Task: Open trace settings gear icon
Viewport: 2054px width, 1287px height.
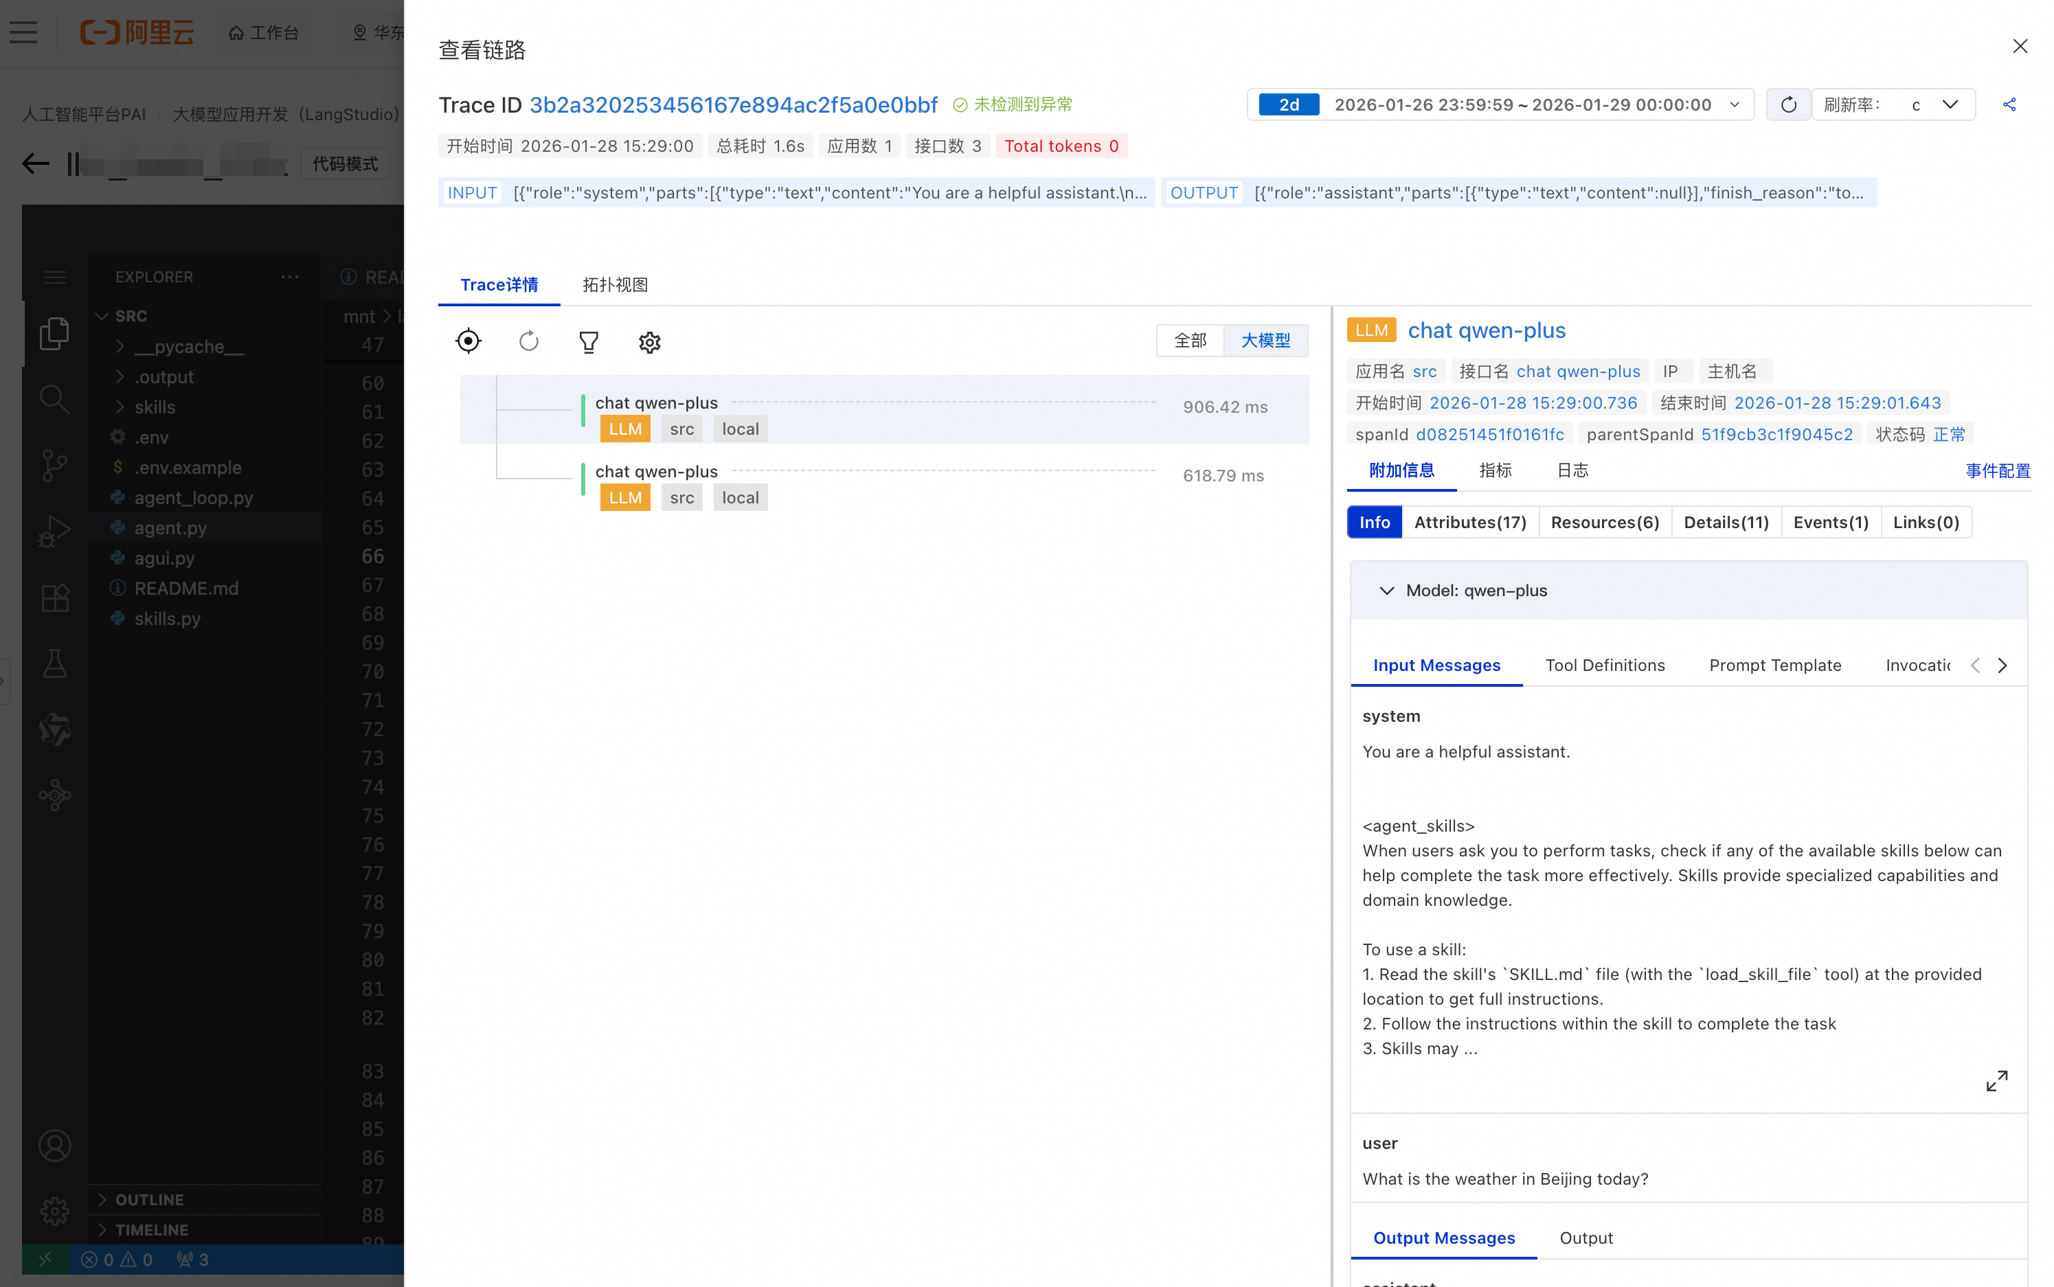Action: pos(649,342)
